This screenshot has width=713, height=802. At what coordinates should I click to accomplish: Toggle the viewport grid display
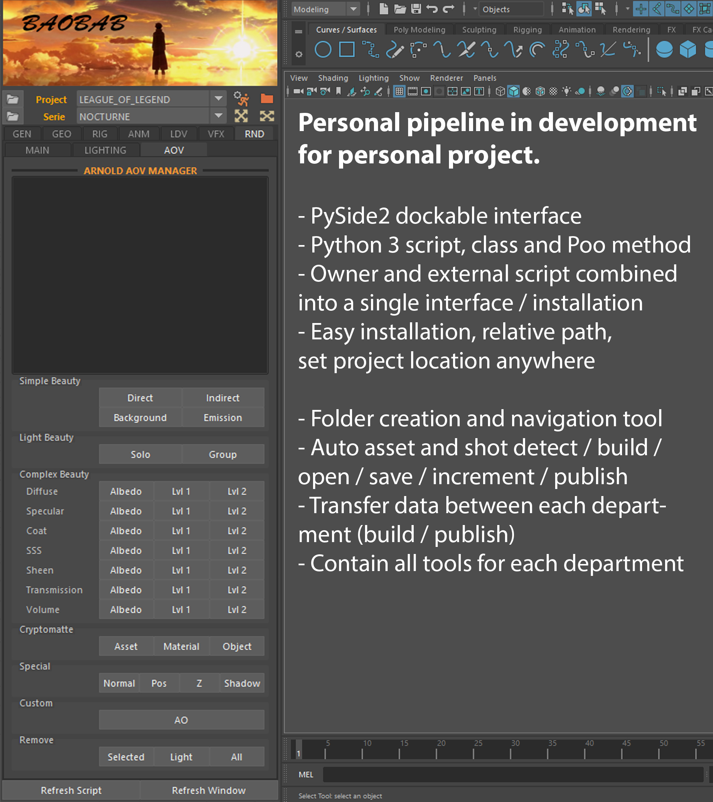(x=399, y=92)
